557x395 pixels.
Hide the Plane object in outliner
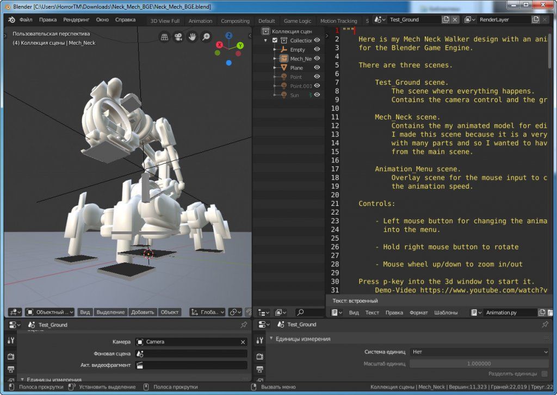(317, 68)
